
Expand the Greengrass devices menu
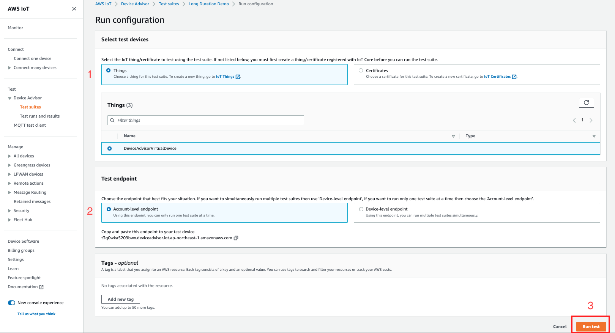9,165
